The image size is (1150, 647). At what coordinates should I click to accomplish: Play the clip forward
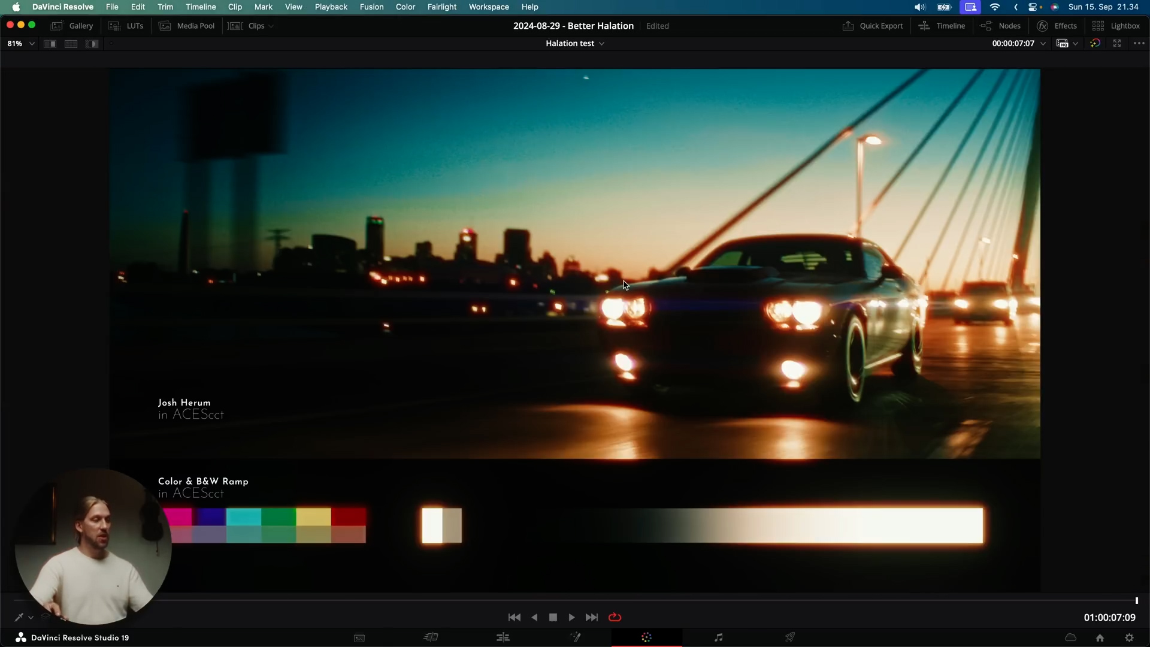tap(571, 617)
